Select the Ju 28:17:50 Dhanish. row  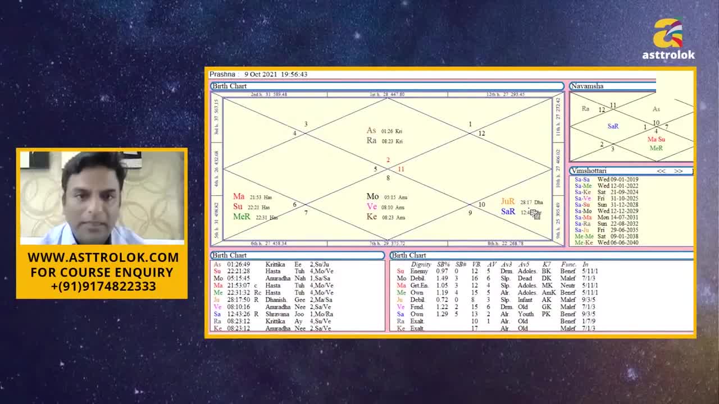click(272, 300)
